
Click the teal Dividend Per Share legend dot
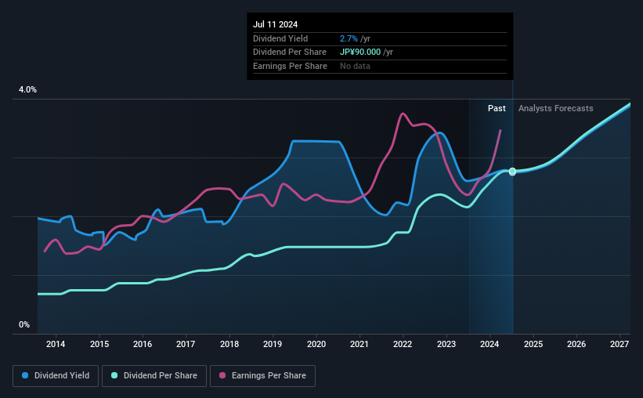pos(114,375)
